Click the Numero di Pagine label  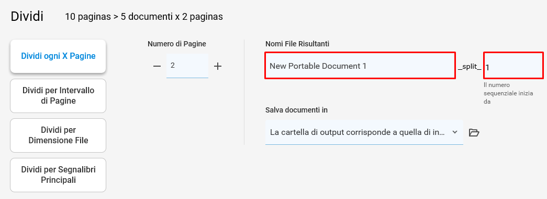click(177, 44)
